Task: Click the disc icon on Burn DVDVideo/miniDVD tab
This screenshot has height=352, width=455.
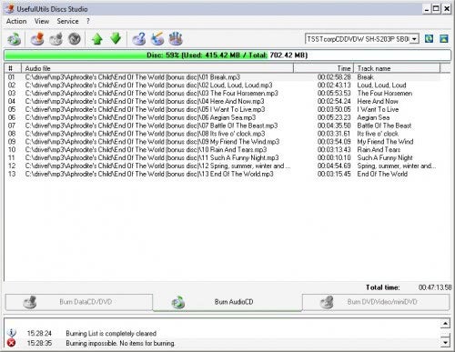Action: click(327, 302)
